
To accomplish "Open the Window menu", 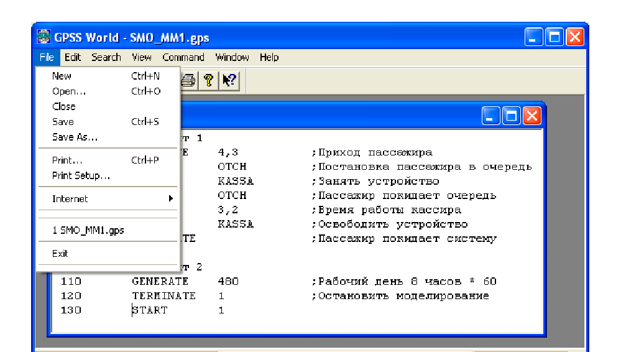I will (x=232, y=57).
